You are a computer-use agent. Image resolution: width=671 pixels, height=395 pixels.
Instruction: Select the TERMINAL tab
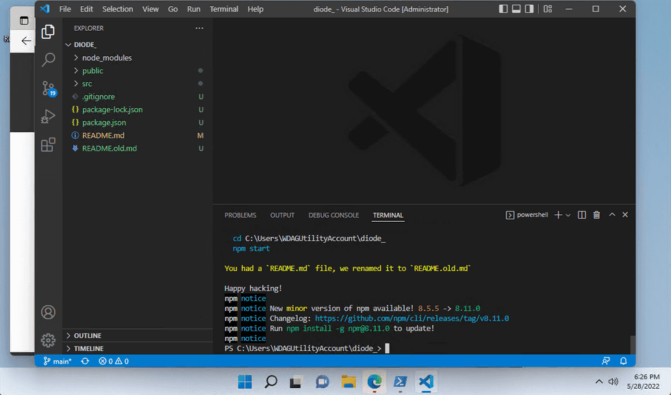coord(388,215)
